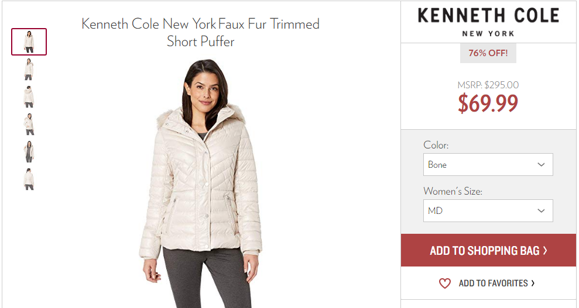Click the heart icon beside Add to Favorites
The width and height of the screenshot is (579, 308).
444,283
